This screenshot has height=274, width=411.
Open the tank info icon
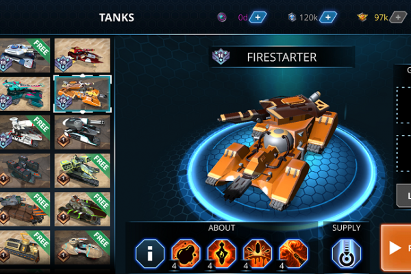[x=150, y=253]
